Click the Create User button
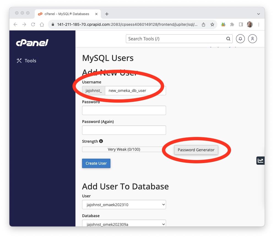 tap(96, 163)
